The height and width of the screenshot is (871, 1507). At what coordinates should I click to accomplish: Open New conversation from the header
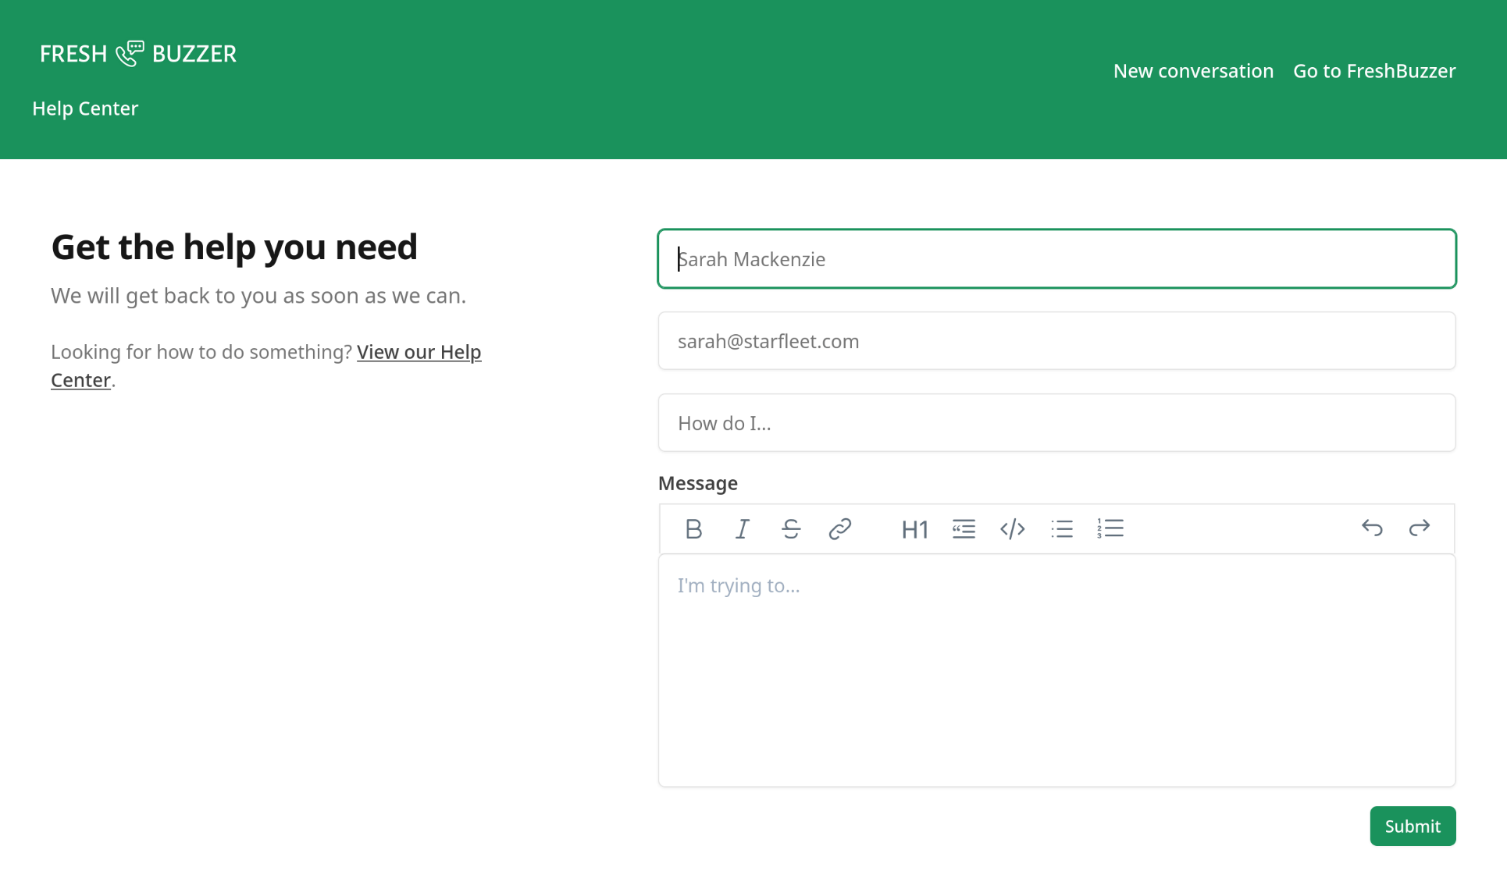coord(1193,71)
